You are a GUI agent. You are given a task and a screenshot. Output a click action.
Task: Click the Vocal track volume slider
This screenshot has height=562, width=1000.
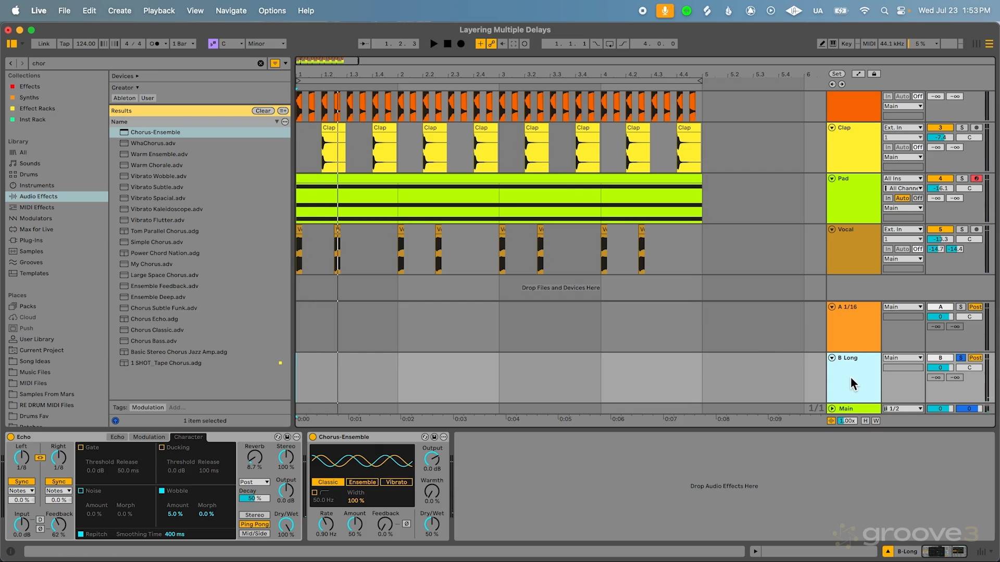[940, 239]
